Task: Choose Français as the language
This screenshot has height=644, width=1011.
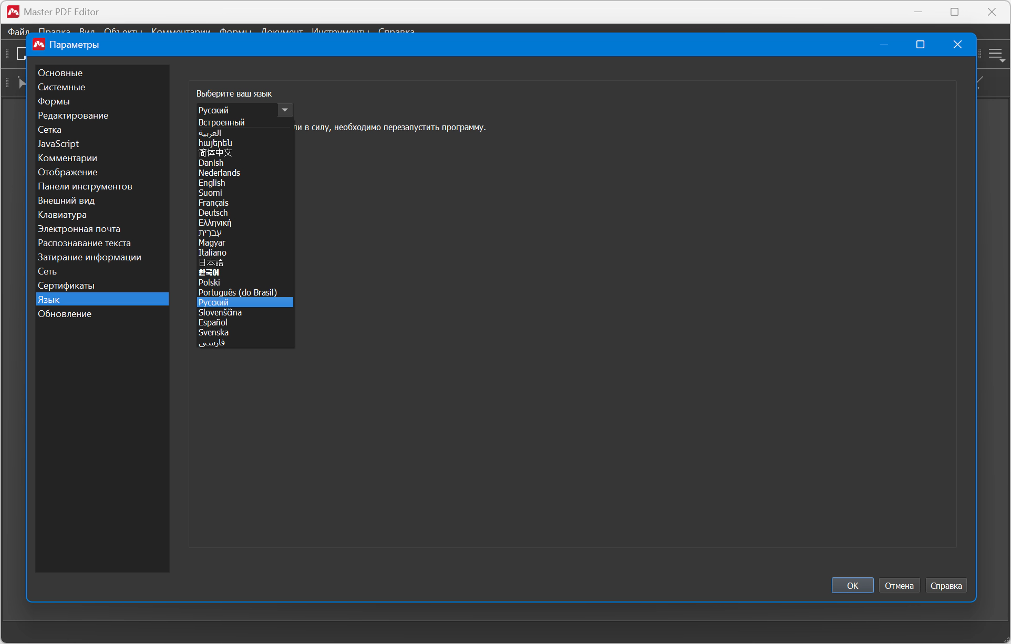Action: click(245, 203)
